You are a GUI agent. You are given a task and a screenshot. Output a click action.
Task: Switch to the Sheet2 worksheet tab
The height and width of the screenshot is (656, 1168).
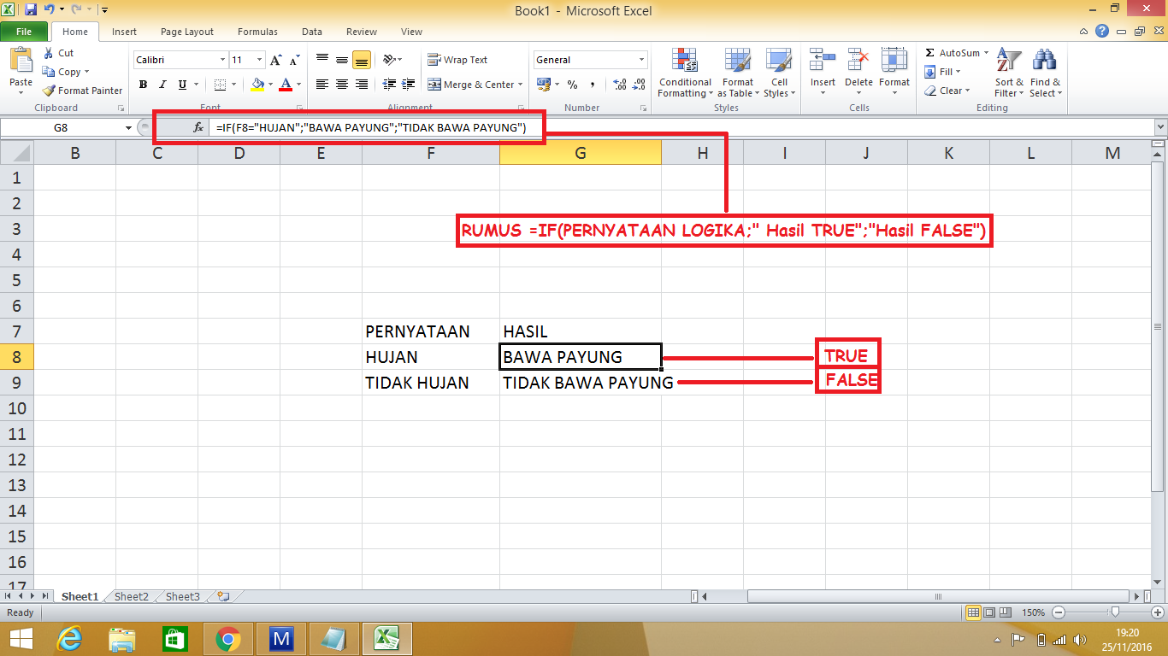[x=132, y=597]
